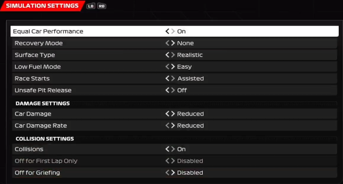Viewport: 343px width, 184px height.
Task: Toggle Equal Car Performance On value
Action: click(x=181, y=31)
